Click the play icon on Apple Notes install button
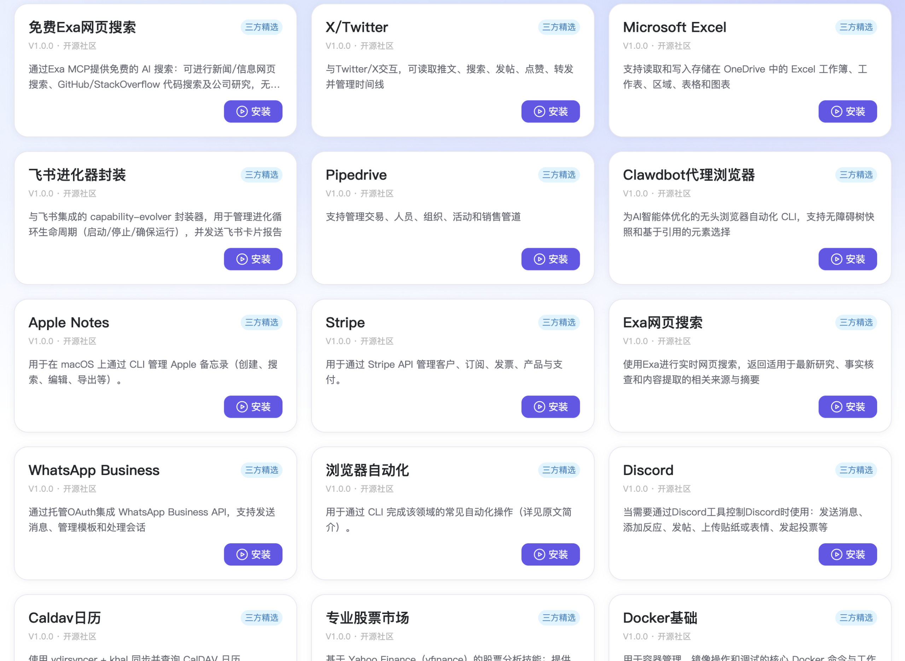Image resolution: width=905 pixels, height=661 pixels. [242, 407]
